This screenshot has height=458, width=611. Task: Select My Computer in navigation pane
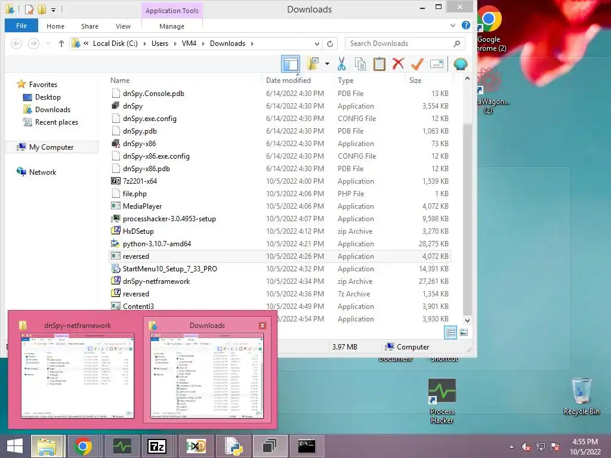51,147
